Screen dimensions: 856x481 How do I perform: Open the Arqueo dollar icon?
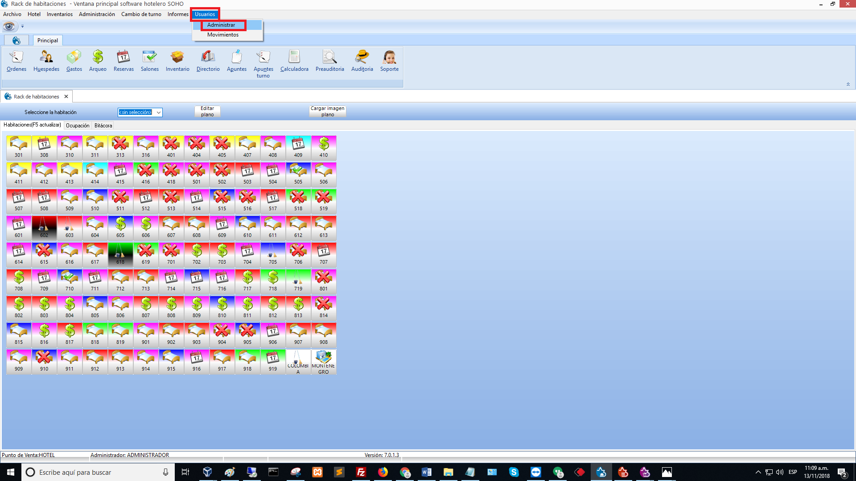(98, 61)
